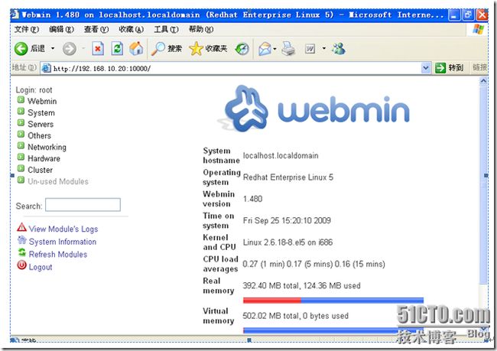Click the page icon in address bar

pyautogui.click(x=47, y=68)
